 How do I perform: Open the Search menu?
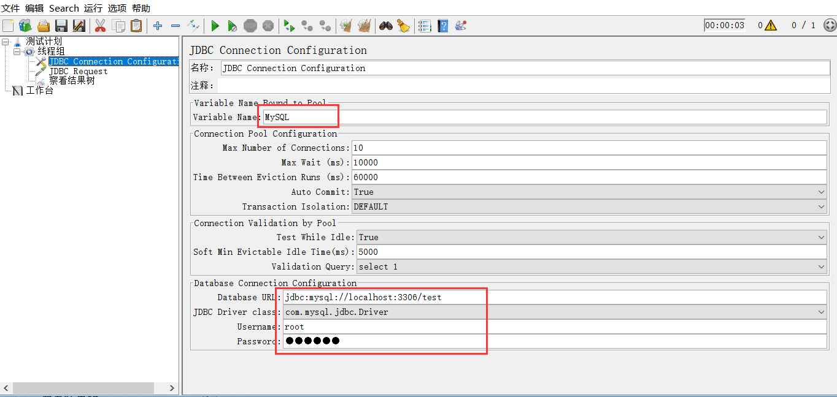click(64, 8)
